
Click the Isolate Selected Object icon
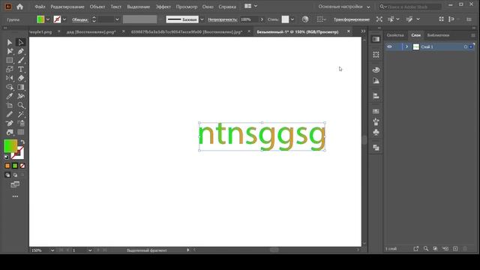[379, 19]
